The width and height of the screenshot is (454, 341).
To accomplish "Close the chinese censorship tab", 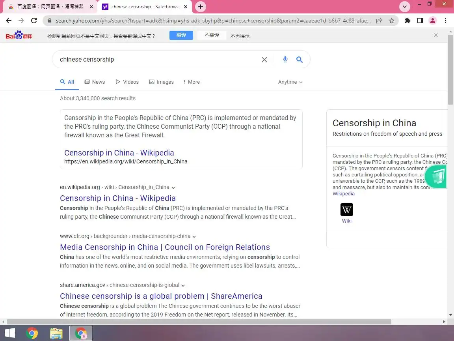I will click(186, 7).
